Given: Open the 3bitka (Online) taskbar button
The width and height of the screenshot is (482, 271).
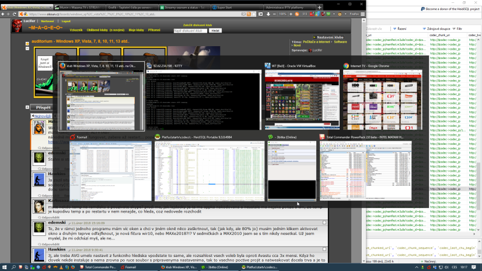Looking at the screenshot, I should pyautogui.click(x=219, y=267).
